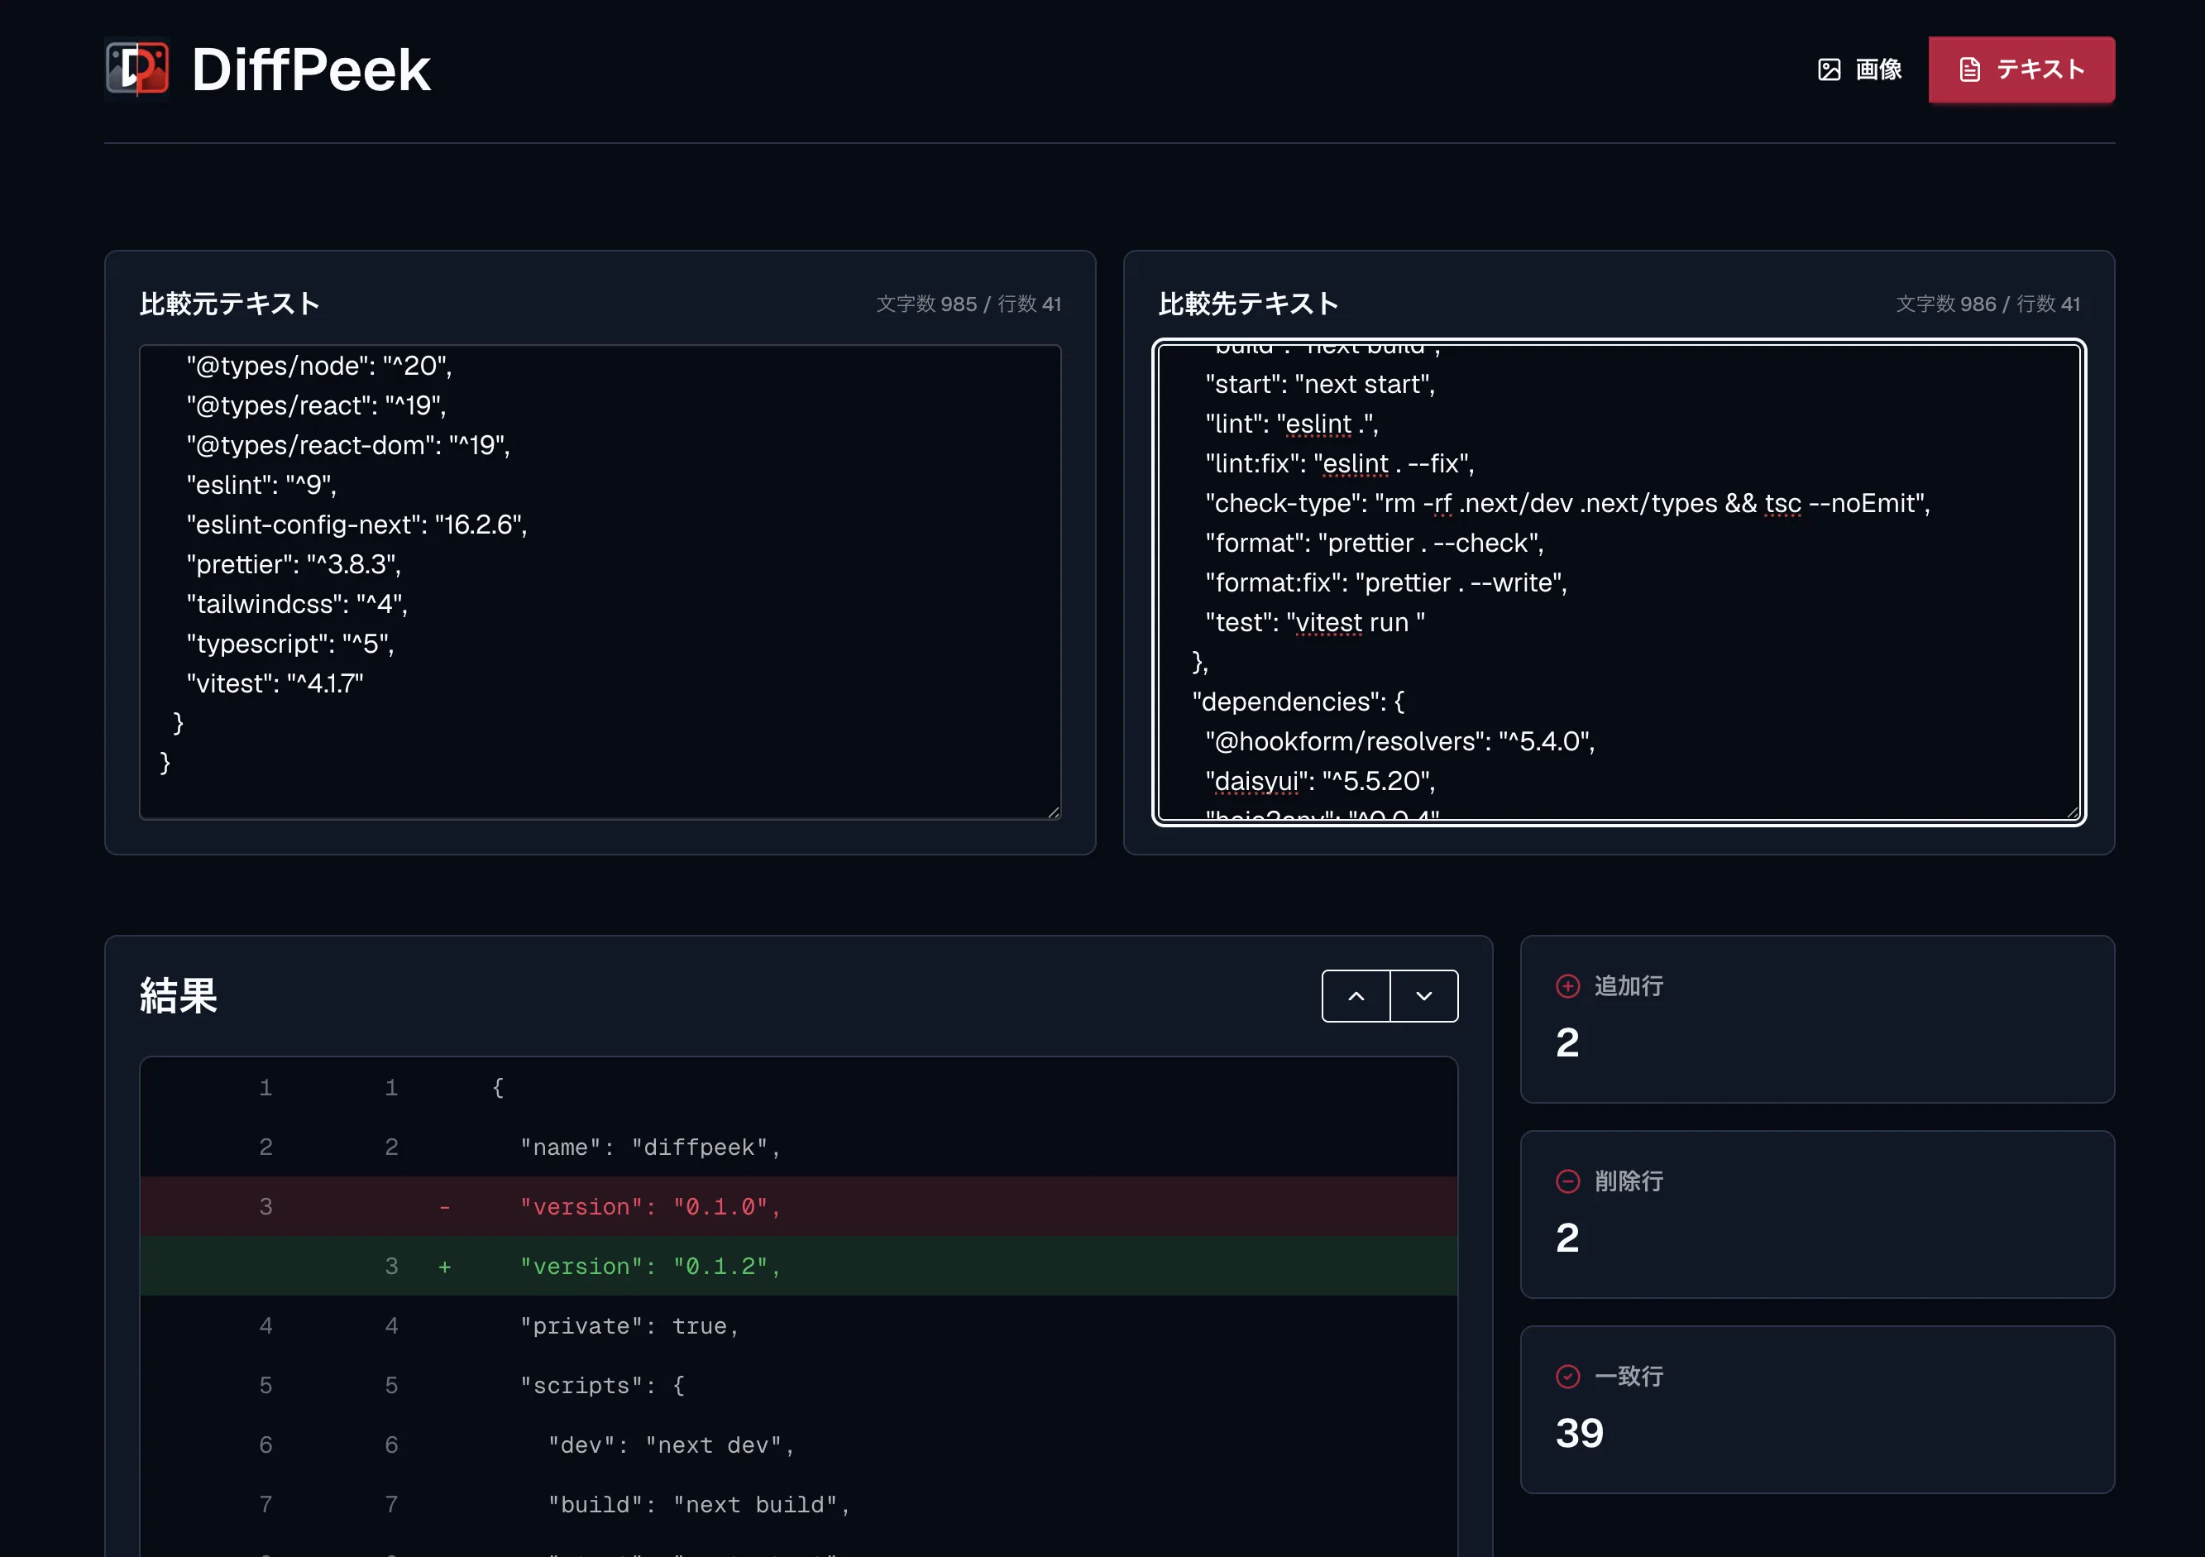Viewport: 2205px width, 1557px height.
Task: Click "@types/react-dom": "^19" in source text
Action: (348, 445)
